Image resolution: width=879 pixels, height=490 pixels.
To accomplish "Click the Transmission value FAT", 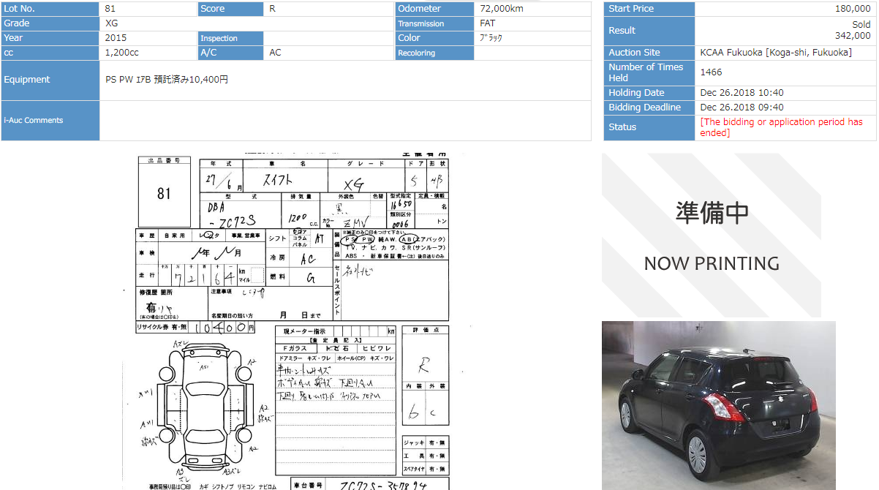I will coord(487,23).
